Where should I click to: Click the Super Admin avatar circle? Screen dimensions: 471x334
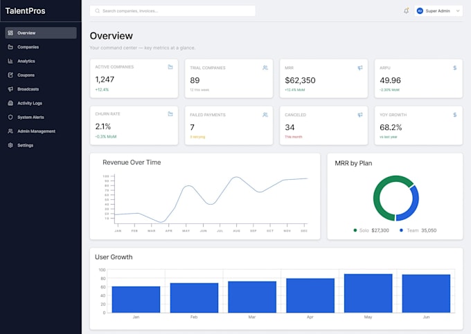(x=420, y=11)
